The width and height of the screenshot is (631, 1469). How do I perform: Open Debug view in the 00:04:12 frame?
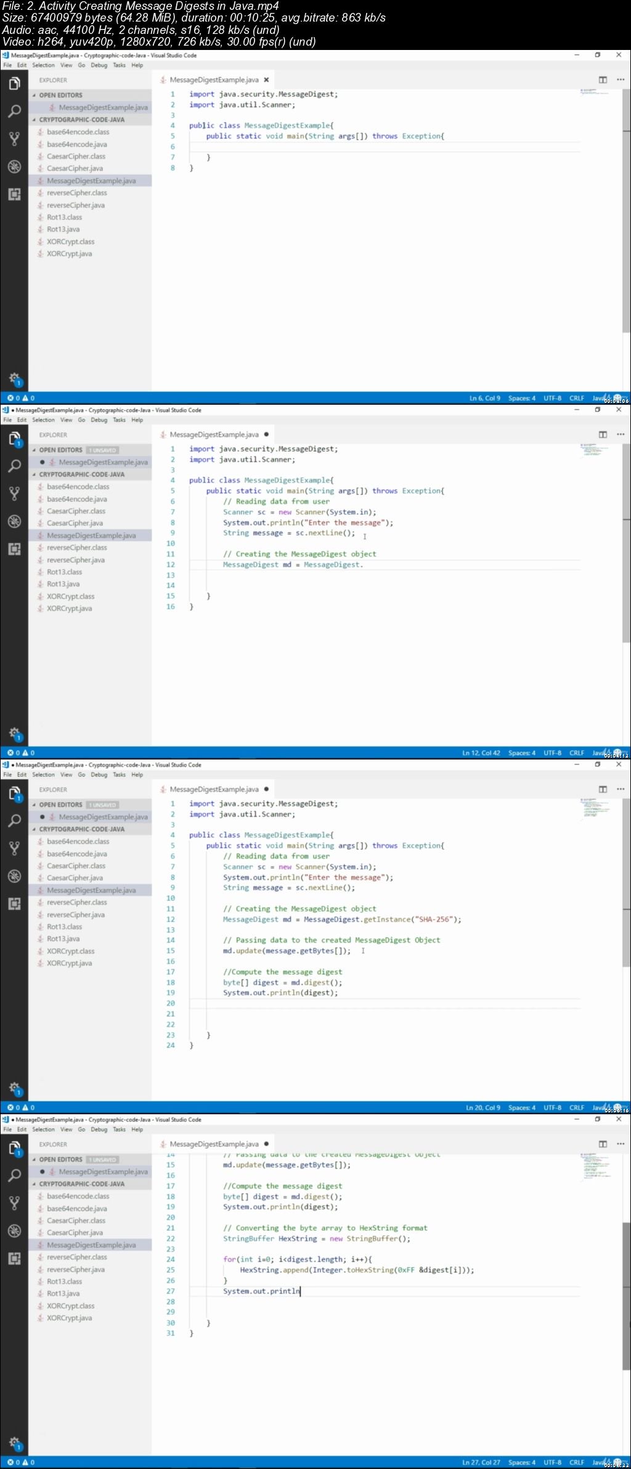[x=14, y=521]
